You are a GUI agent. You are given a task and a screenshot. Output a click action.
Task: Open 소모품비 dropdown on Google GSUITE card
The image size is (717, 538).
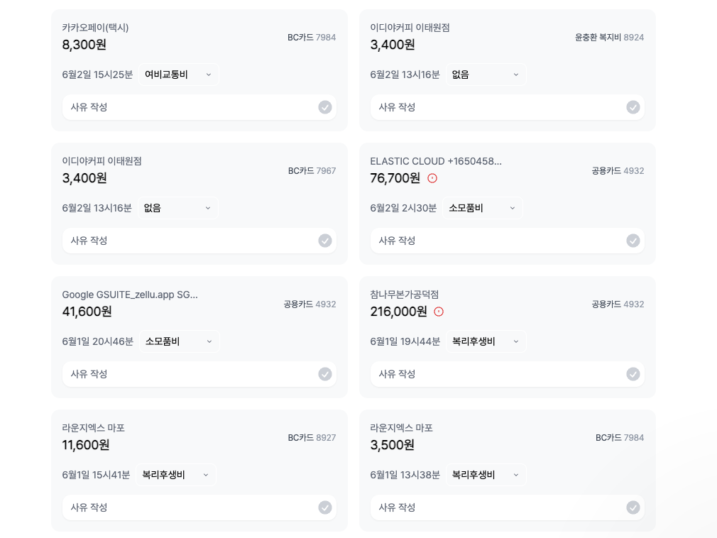179,341
